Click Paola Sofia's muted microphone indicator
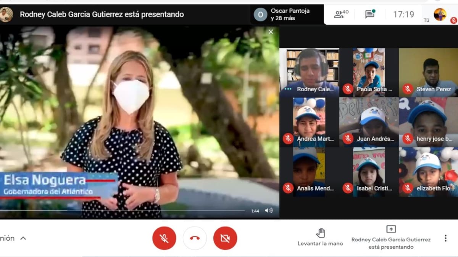Screen dimensions: 458x257 tap(347, 89)
